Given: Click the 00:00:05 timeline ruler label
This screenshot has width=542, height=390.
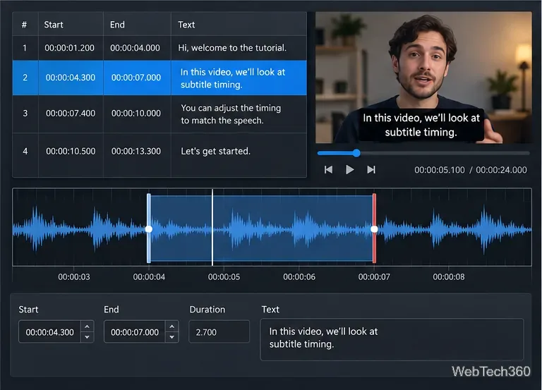Looking at the screenshot, I should coord(224,276).
